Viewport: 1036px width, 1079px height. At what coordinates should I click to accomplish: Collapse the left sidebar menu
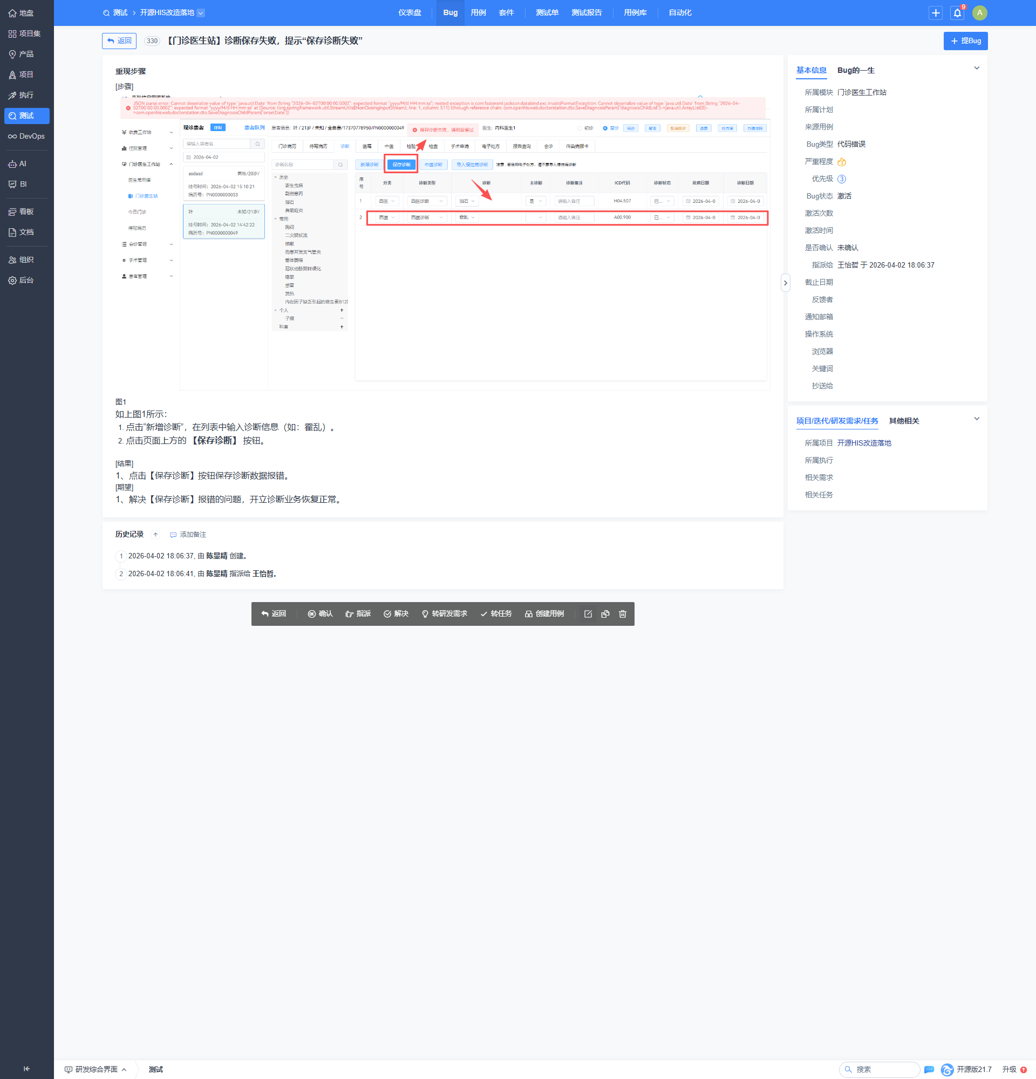click(26, 1069)
